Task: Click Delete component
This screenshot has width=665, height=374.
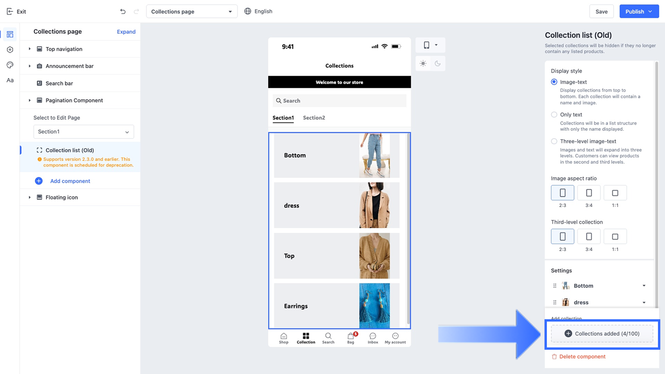Action: click(x=579, y=356)
